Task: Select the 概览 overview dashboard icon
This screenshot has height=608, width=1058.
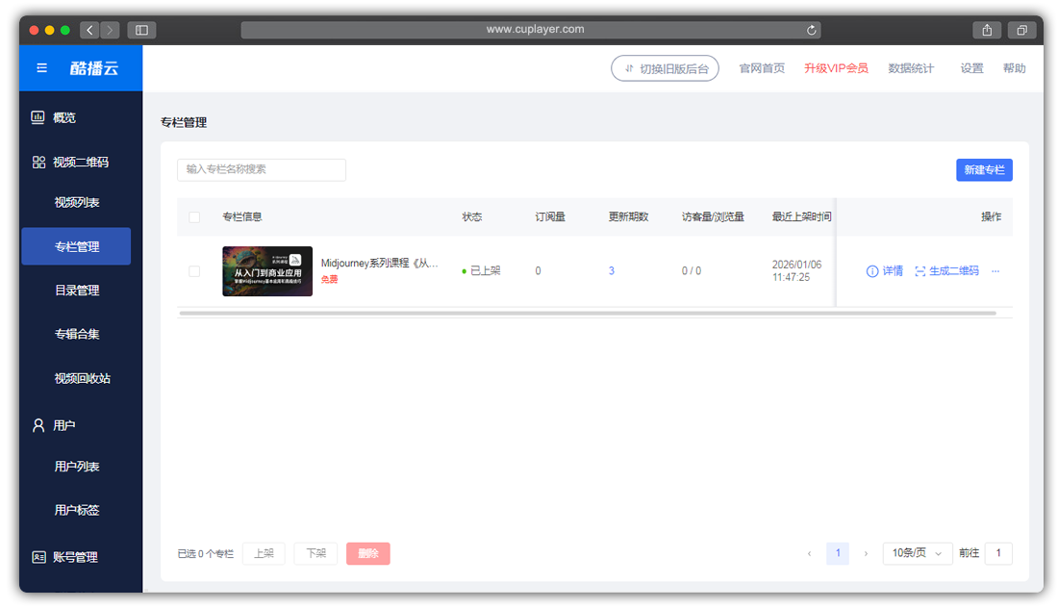Action: (38, 117)
